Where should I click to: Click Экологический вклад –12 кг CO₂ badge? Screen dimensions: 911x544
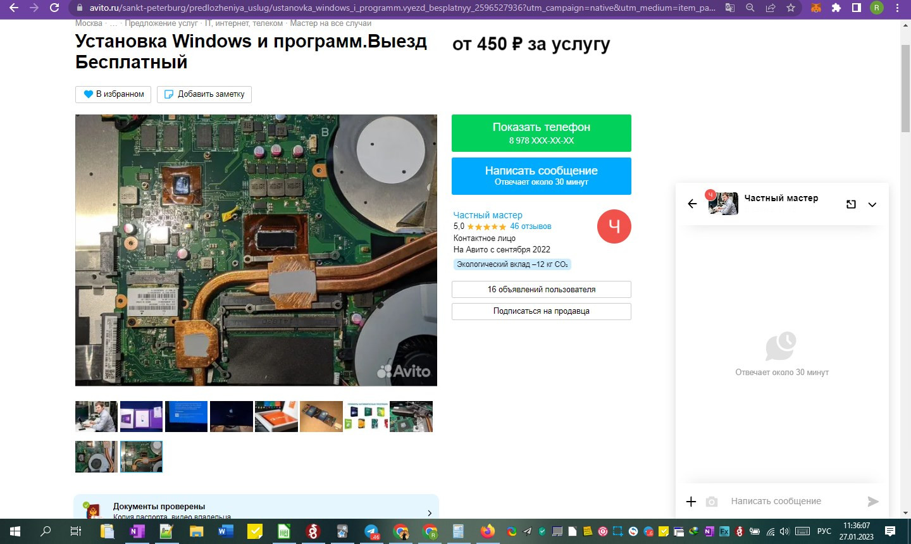coord(512,264)
